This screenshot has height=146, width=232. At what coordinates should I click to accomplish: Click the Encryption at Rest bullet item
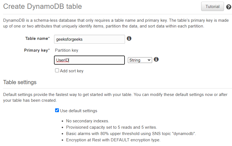(x=113, y=140)
